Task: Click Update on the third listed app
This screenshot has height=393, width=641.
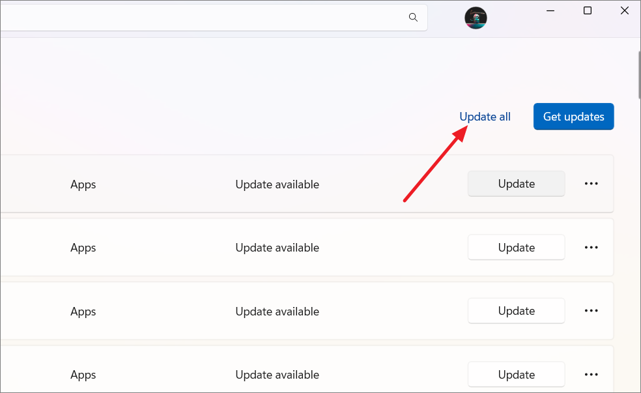Action: pyautogui.click(x=516, y=310)
